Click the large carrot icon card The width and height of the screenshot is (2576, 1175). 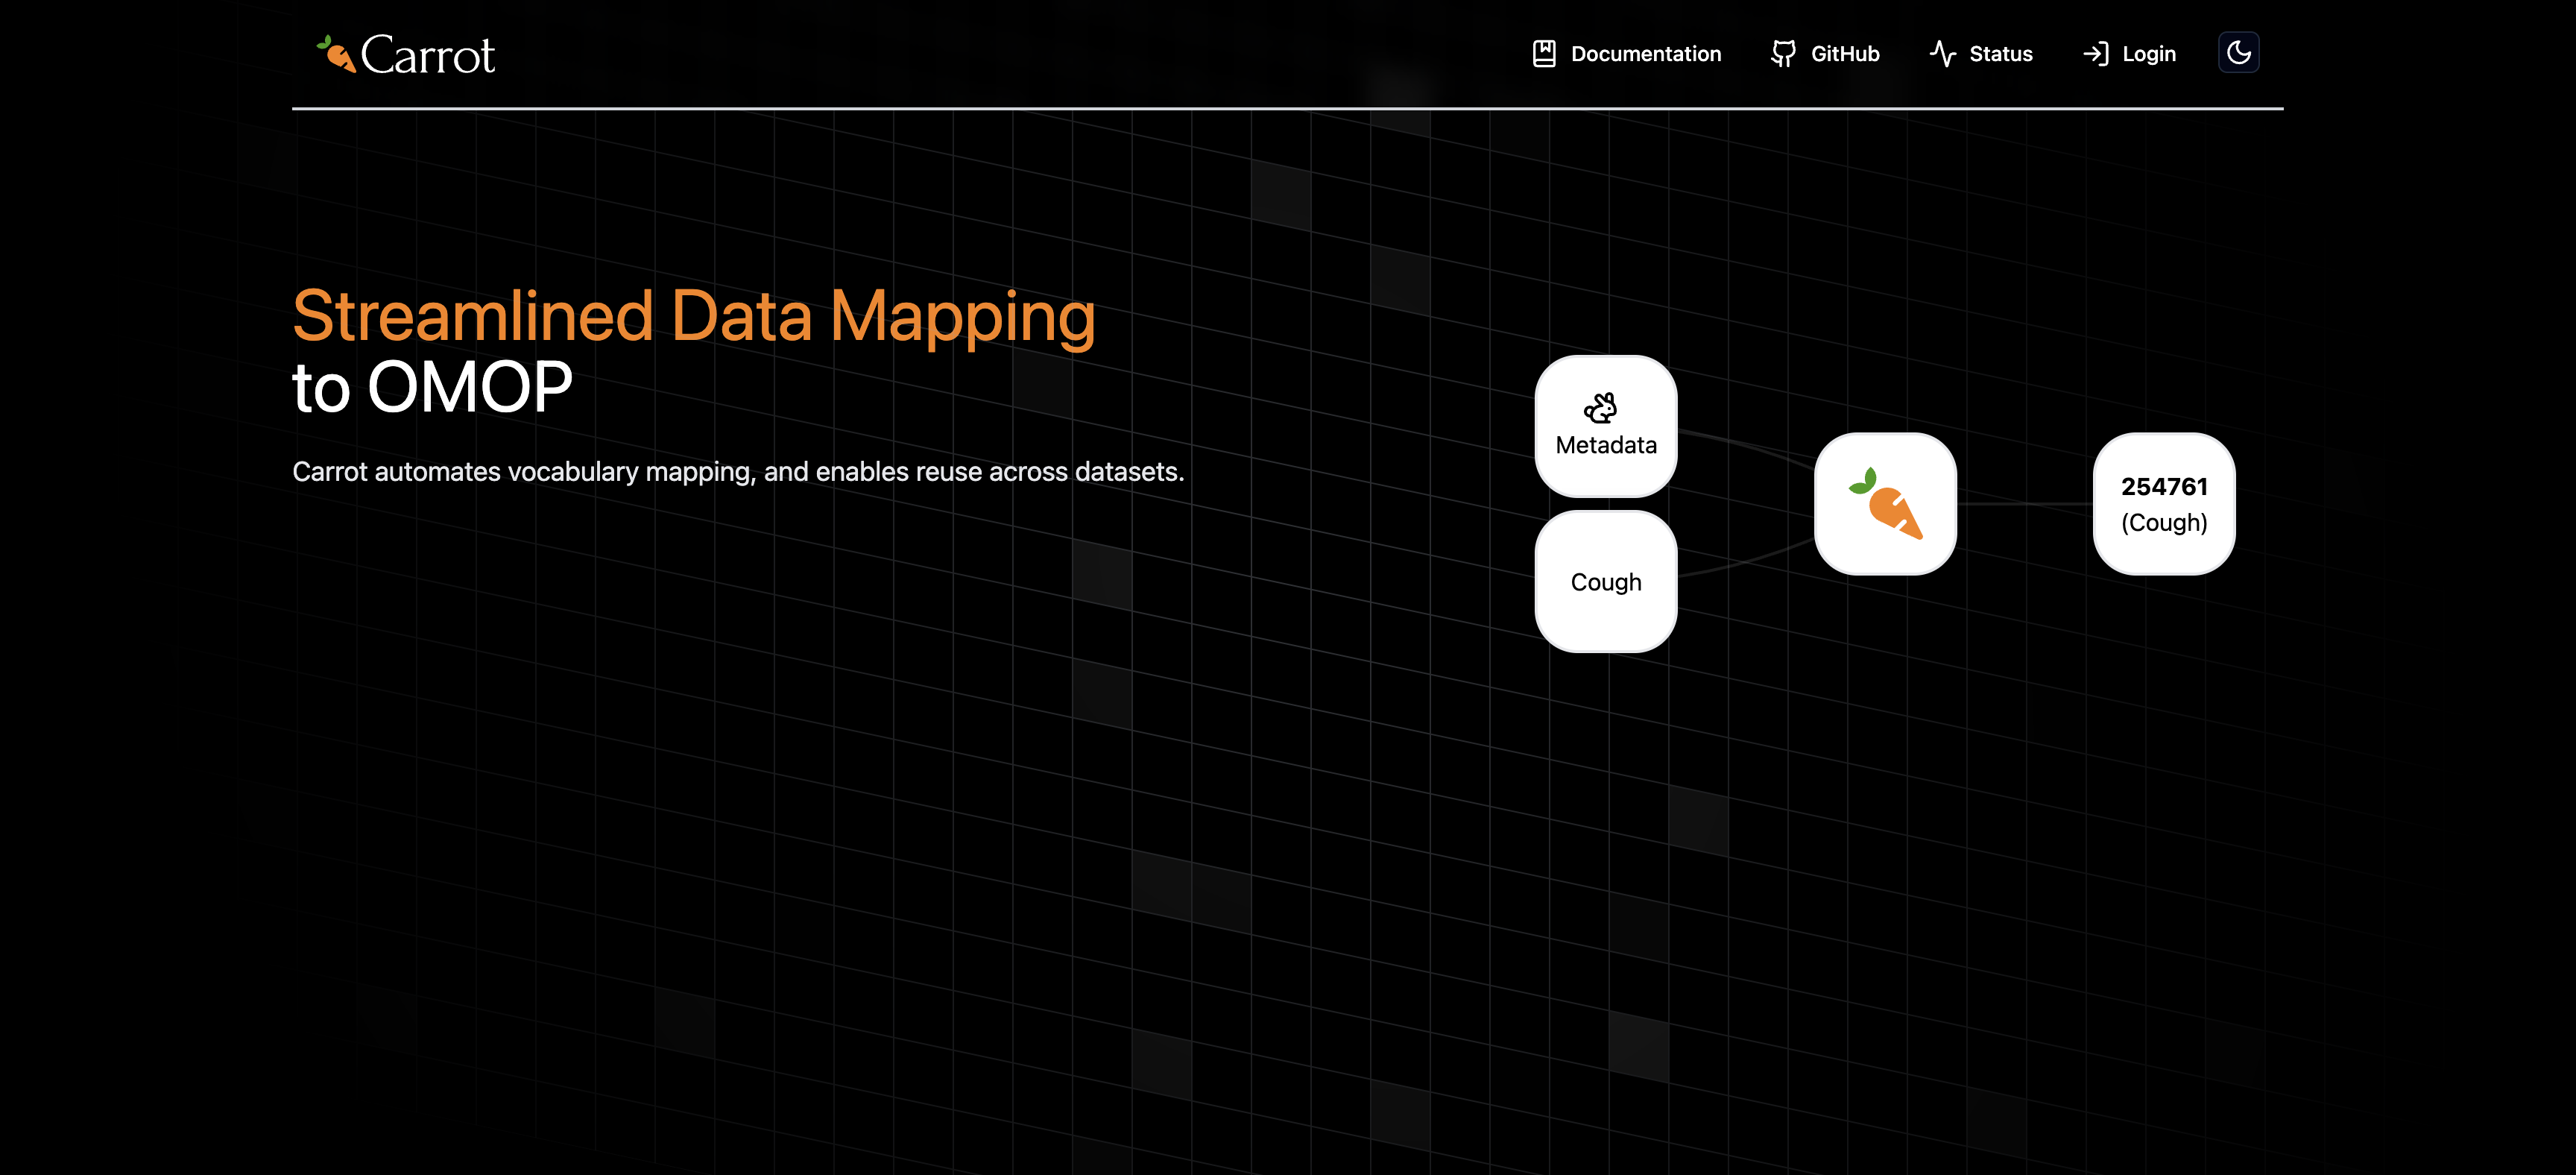click(1885, 504)
